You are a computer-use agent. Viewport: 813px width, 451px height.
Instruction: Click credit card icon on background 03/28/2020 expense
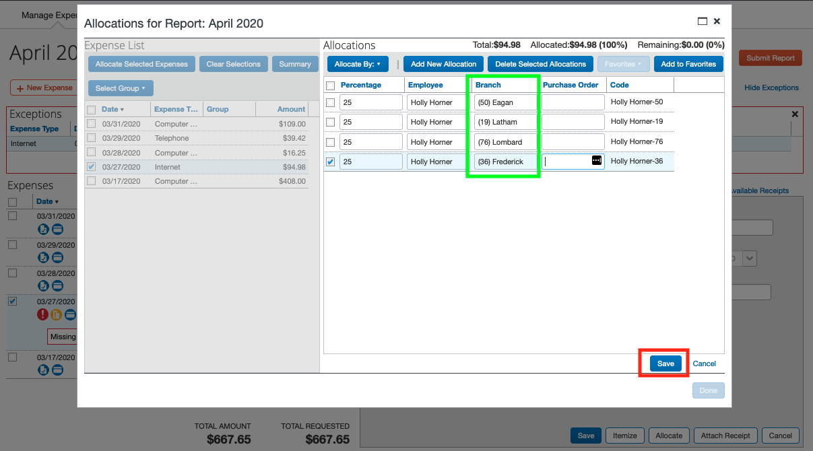coord(58,286)
